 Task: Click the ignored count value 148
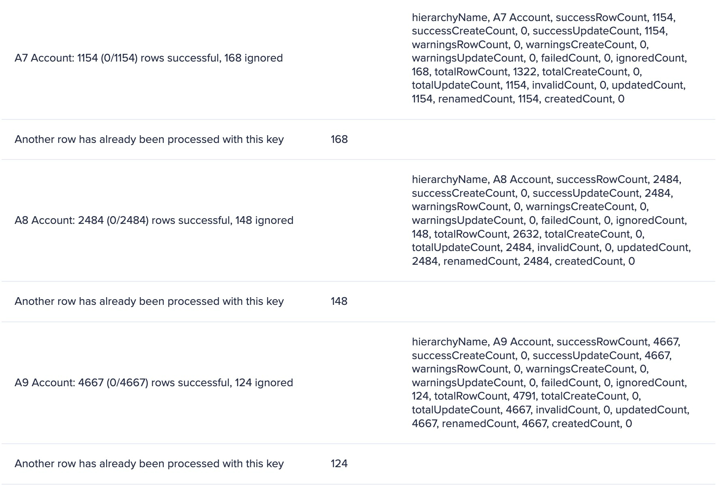[x=339, y=302]
